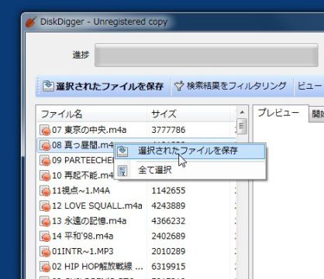324x279 pixels.
Task: Click size value 6319915
Action: point(168,267)
